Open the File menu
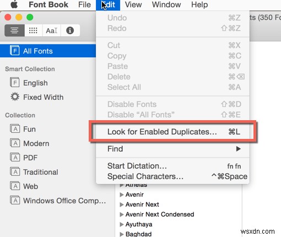The width and height of the screenshot is (281, 237). [84, 4]
